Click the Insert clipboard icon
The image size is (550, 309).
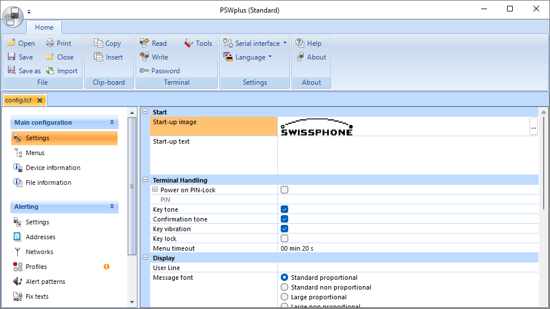pyautogui.click(x=99, y=57)
